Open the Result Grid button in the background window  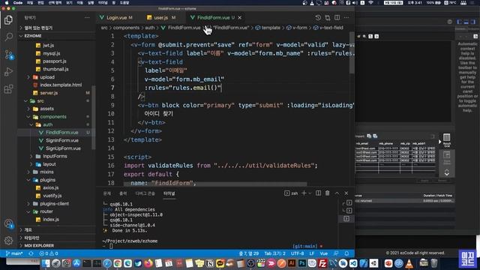click(x=447, y=140)
